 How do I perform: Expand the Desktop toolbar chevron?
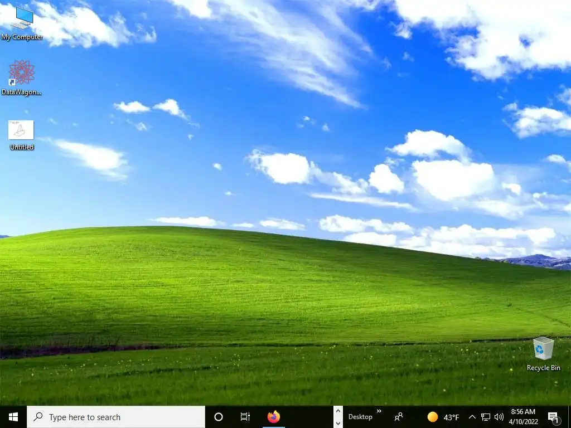pos(379,411)
